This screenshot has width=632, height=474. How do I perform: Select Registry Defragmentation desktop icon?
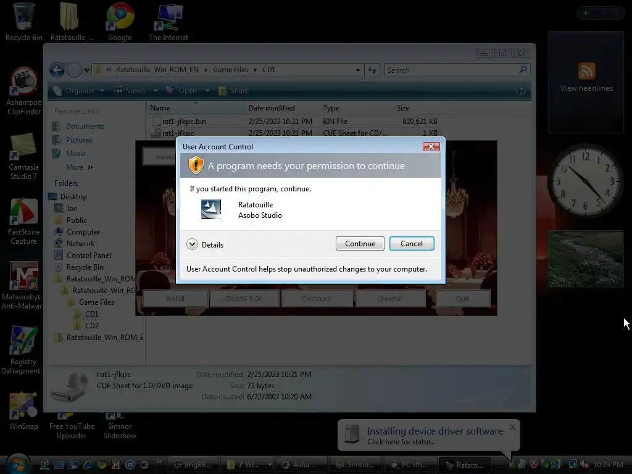[x=22, y=350]
